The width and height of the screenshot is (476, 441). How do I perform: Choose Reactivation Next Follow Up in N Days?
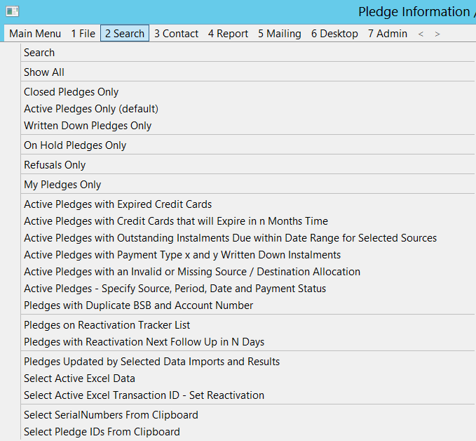(144, 342)
